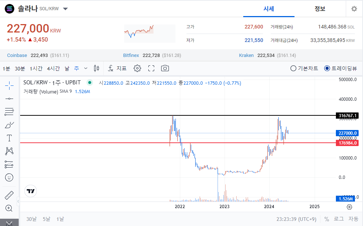Click the Solana coin logo
The image size is (363, 226).
(10, 9)
